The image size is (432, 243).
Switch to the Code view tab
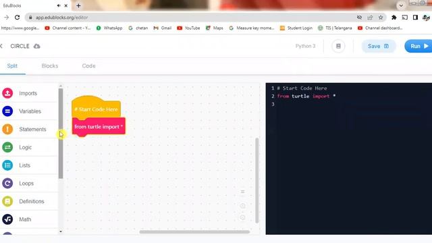[88, 66]
